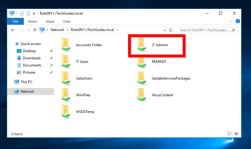Screen dimensions: 251x149
Task: Expand the address bar history dropdown
Action: click(x=165, y=30)
